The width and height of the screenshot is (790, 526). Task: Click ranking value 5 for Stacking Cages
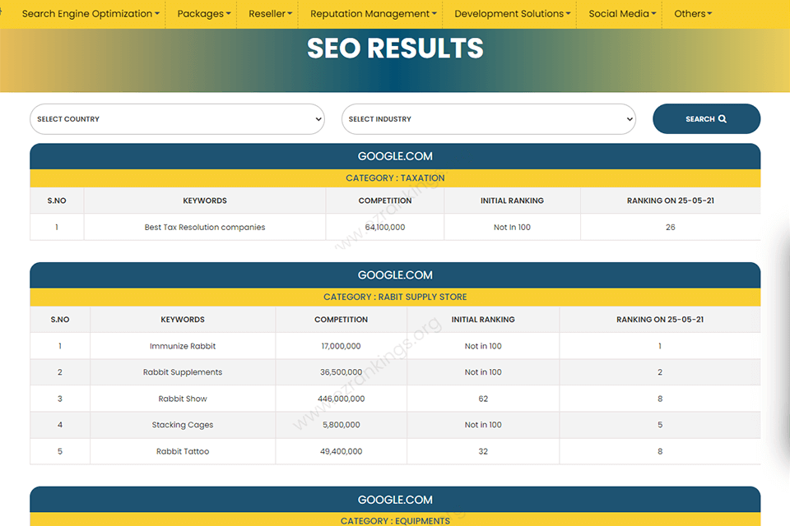point(660,425)
